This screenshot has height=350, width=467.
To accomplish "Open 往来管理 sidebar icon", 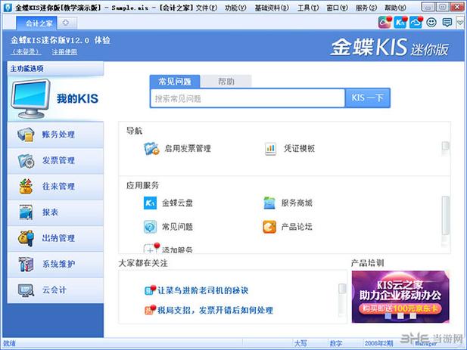I will tap(26, 187).
